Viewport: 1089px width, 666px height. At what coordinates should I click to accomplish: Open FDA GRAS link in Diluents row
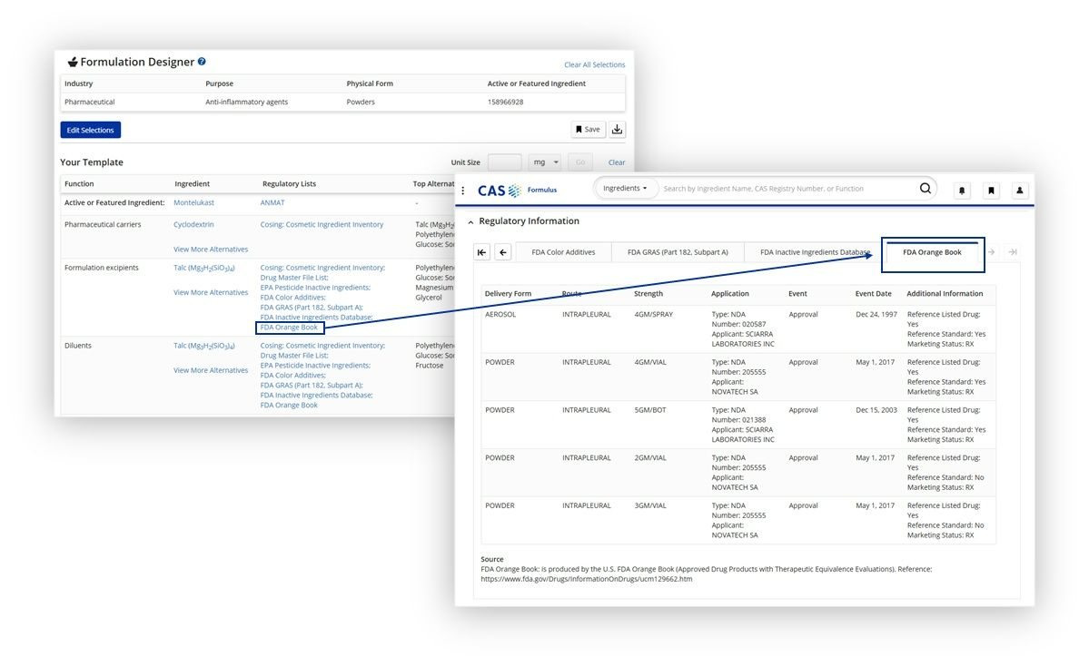pos(312,385)
